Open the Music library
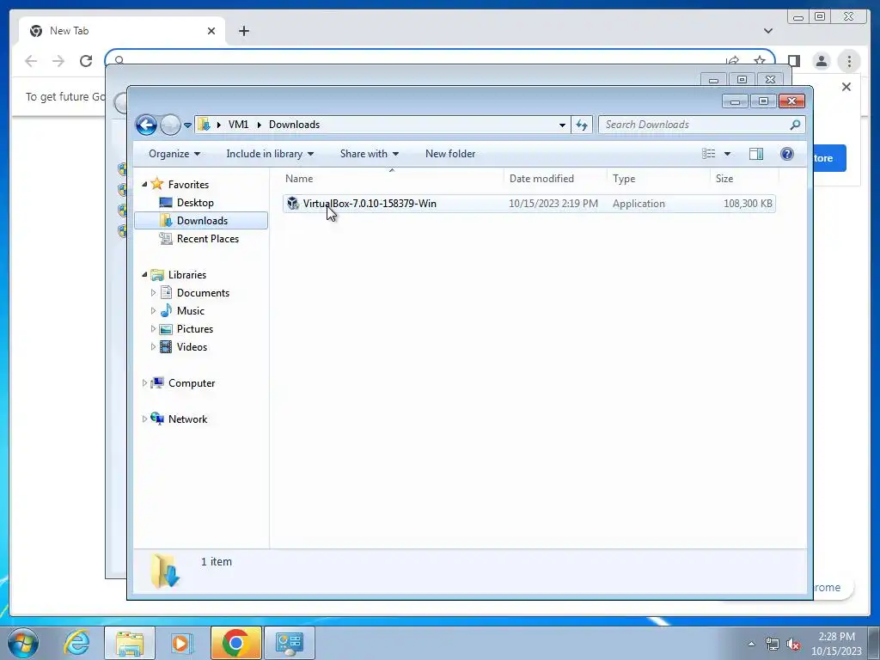The width and height of the screenshot is (880, 660). 190,310
